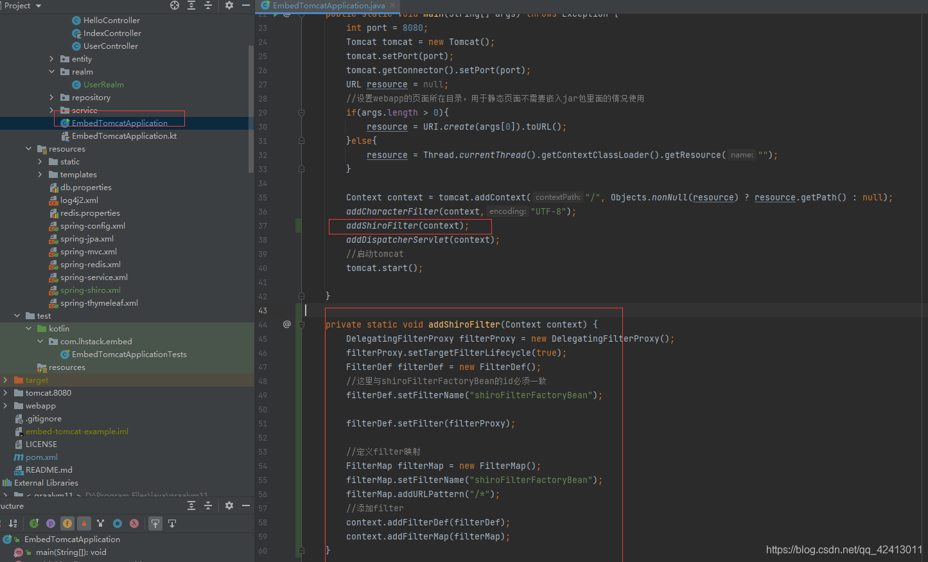This screenshot has height=562, width=928.
Task: Toggle Show non-public lock filter in Structure
Action: coord(84,523)
